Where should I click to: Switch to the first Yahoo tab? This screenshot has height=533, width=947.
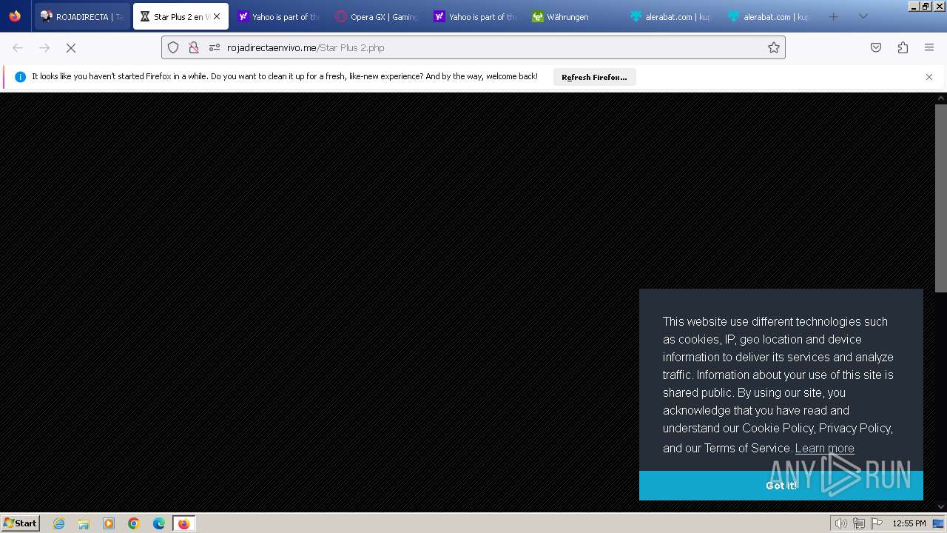278,16
